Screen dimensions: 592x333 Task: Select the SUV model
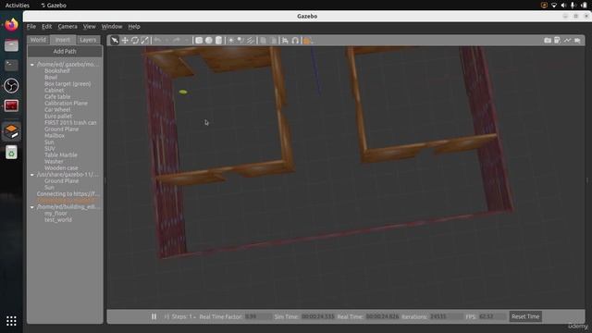click(x=49, y=148)
